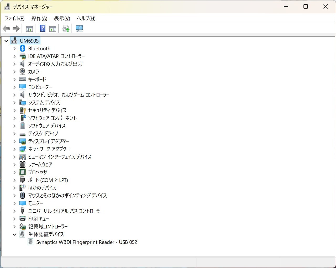Open the blue Help question-mark toolbar icon

(x=42, y=29)
